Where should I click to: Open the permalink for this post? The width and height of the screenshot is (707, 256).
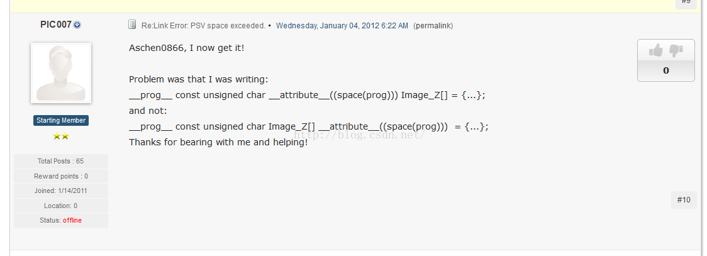tap(433, 26)
